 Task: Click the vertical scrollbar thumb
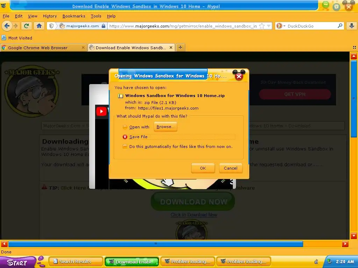point(354,99)
